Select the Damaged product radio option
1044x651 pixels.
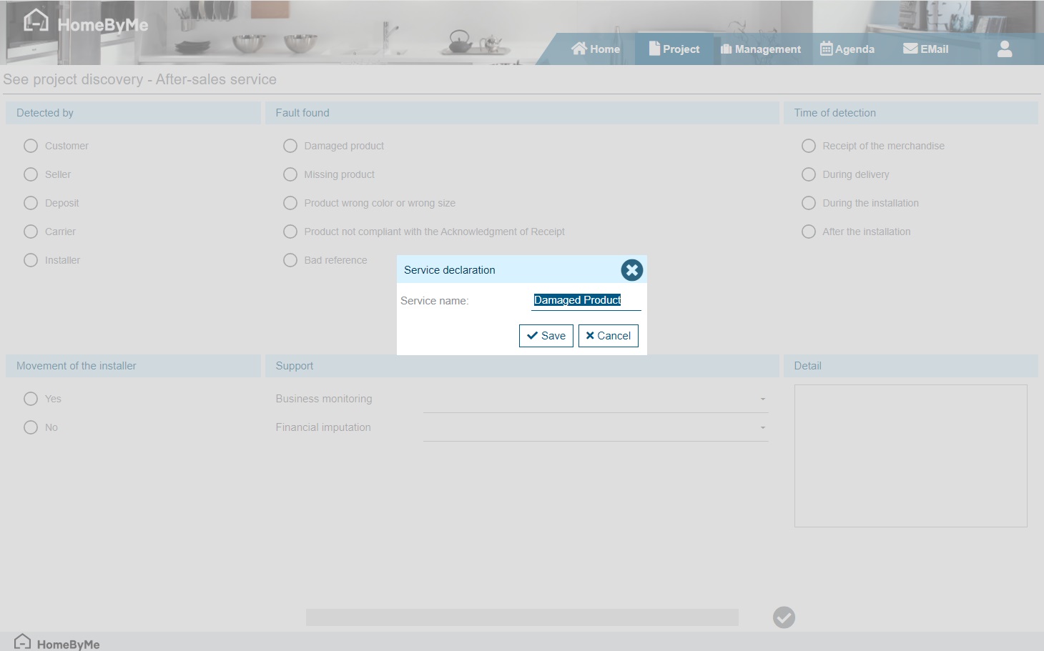(x=290, y=146)
